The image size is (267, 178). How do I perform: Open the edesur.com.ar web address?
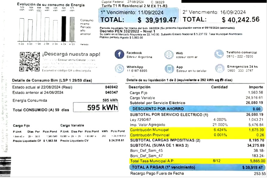187,57
